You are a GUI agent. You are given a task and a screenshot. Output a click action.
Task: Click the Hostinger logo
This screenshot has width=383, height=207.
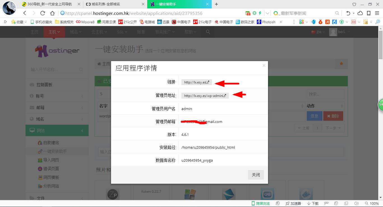point(57,51)
